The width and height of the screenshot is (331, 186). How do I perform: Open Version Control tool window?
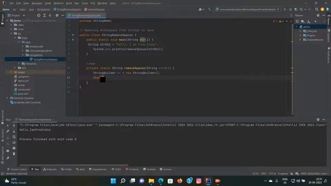(17, 169)
